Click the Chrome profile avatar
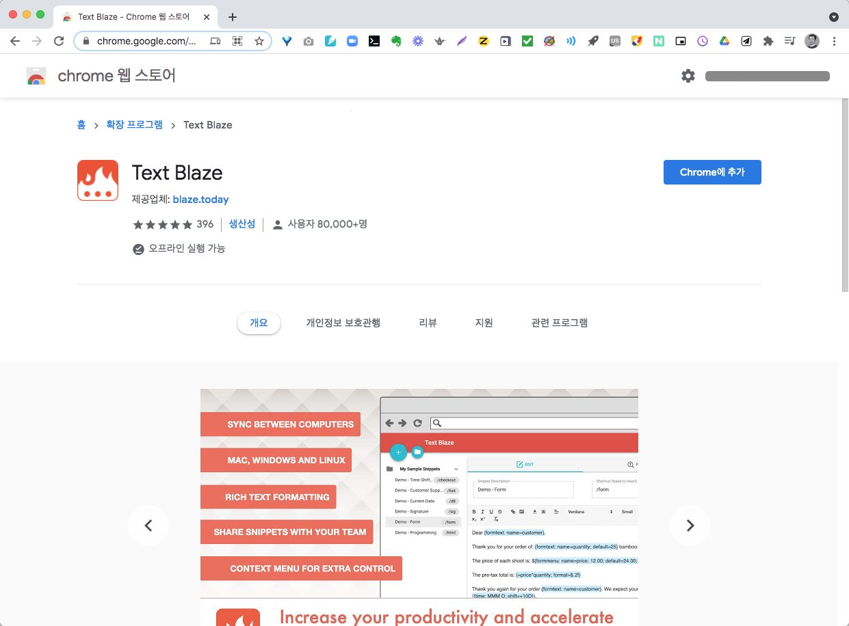Image resolution: width=849 pixels, height=626 pixels. (812, 41)
